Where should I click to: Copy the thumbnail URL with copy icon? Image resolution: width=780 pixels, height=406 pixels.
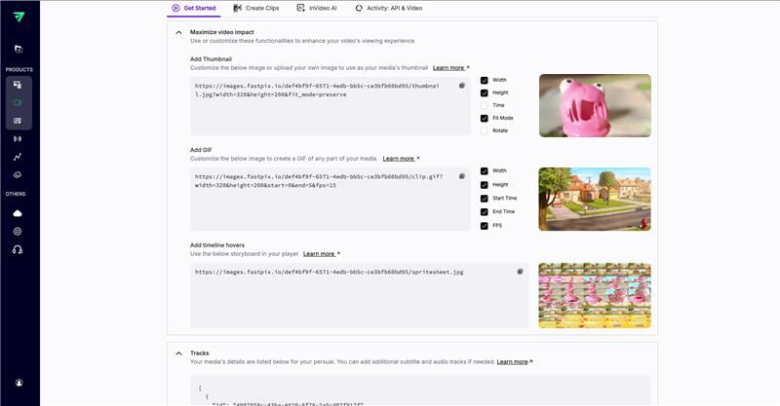[x=461, y=86]
